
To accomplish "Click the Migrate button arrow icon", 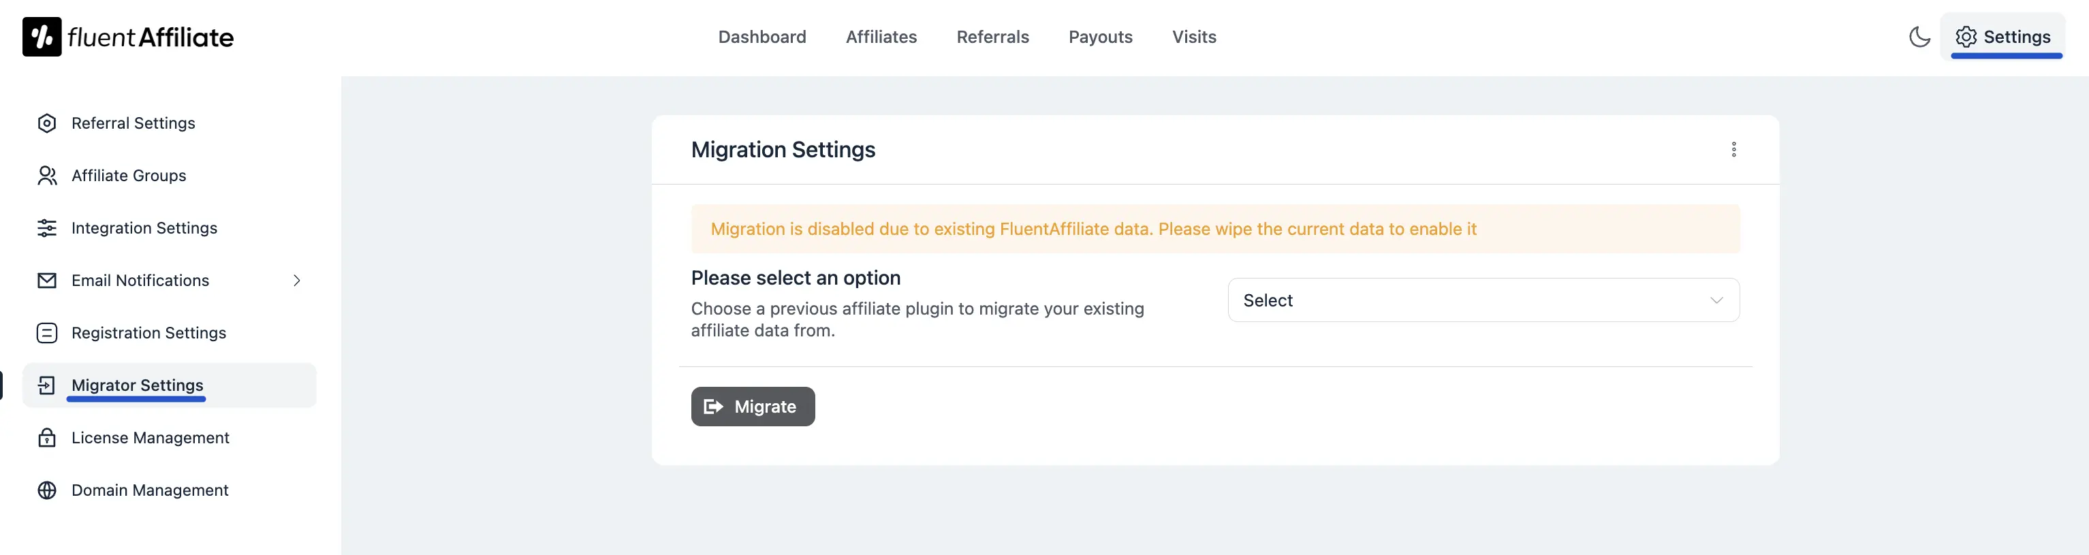I will tap(714, 406).
